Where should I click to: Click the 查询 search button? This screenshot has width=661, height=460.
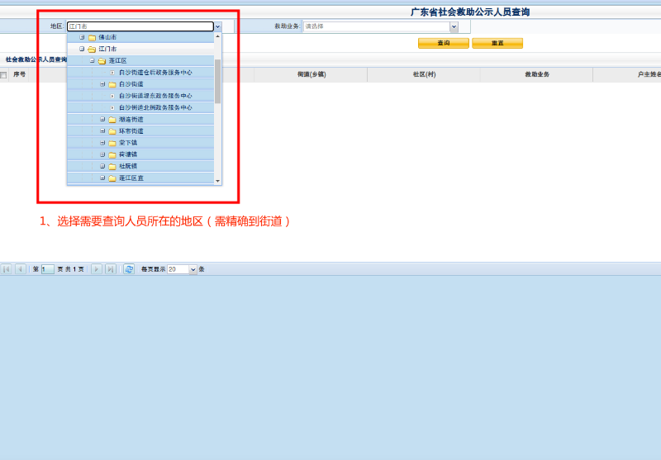tap(443, 43)
